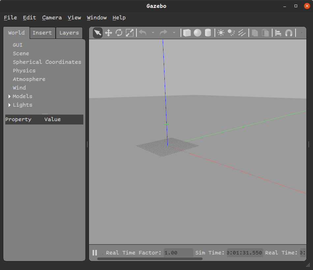Click the bottom horizontal scrollbar
The width and height of the screenshot is (313, 270).
point(150,259)
